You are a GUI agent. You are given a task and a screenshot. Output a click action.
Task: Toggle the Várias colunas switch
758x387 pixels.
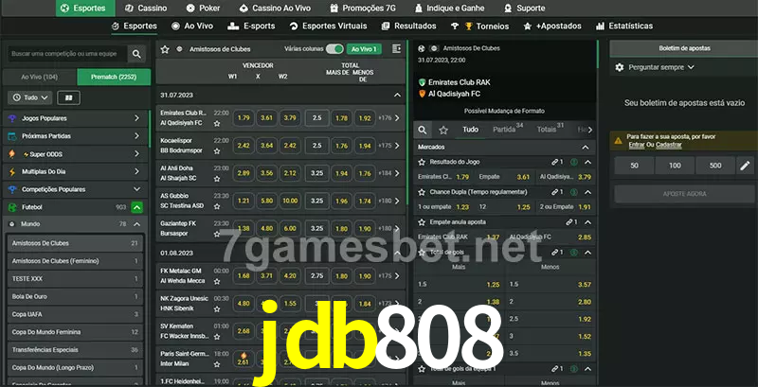[334, 48]
